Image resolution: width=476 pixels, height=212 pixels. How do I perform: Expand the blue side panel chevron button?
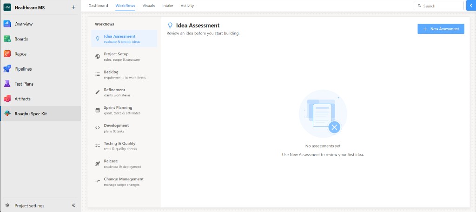(x=471, y=6)
